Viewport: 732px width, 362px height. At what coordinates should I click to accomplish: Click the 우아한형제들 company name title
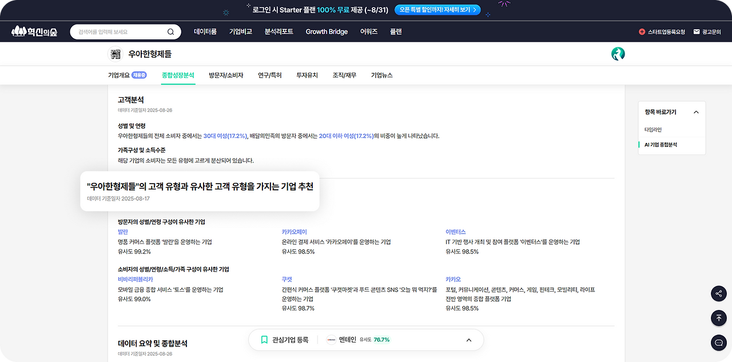click(150, 54)
